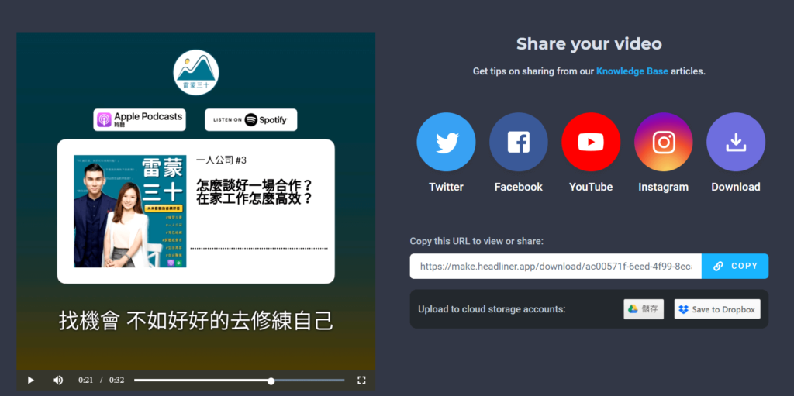This screenshot has height=396, width=794.
Task: Click the Copy this URL to view or share text
Action: pos(477,241)
